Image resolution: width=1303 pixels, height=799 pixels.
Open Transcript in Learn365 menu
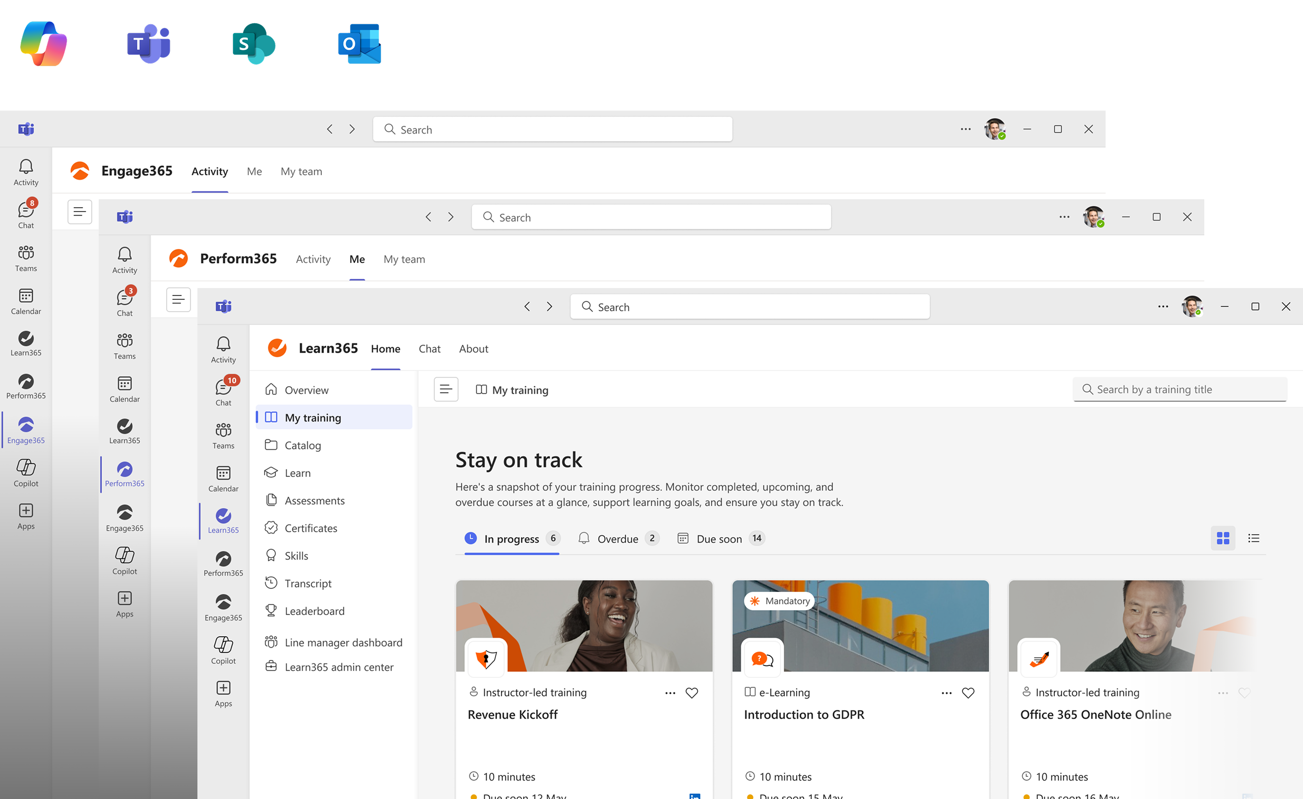[334, 583]
